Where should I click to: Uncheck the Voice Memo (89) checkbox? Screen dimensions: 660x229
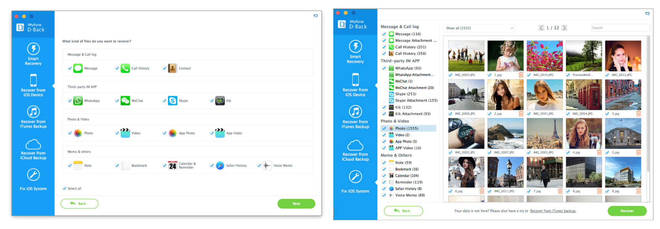(384, 195)
